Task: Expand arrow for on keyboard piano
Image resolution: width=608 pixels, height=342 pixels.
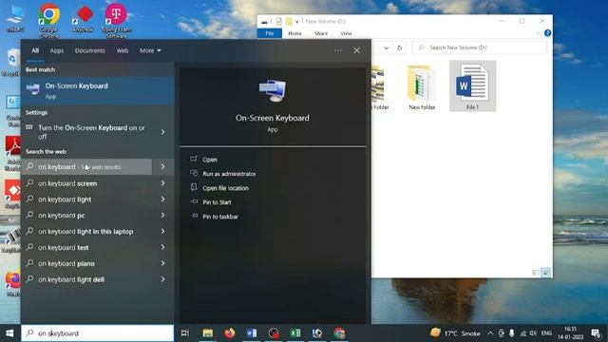Action: coord(162,263)
